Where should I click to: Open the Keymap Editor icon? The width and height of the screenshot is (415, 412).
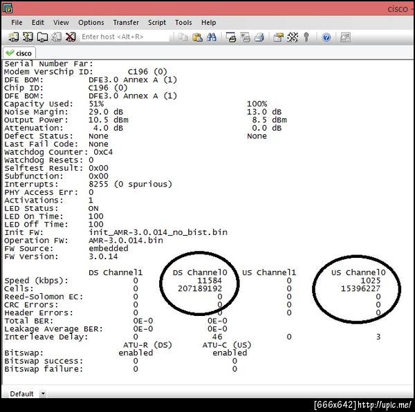tap(293, 37)
